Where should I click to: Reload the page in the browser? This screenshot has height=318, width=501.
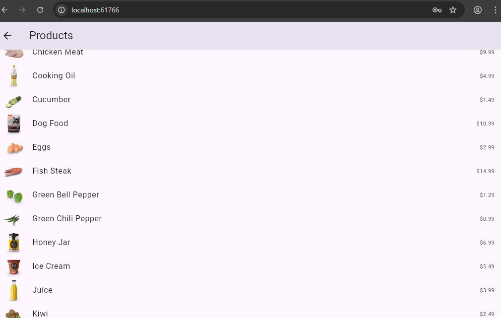coord(40,10)
